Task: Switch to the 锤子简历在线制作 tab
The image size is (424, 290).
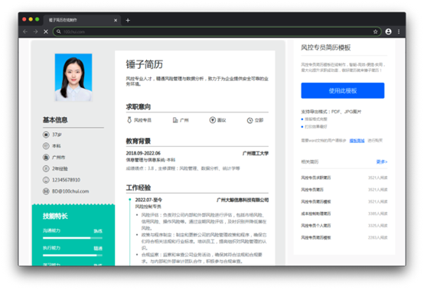Action: click(x=81, y=20)
